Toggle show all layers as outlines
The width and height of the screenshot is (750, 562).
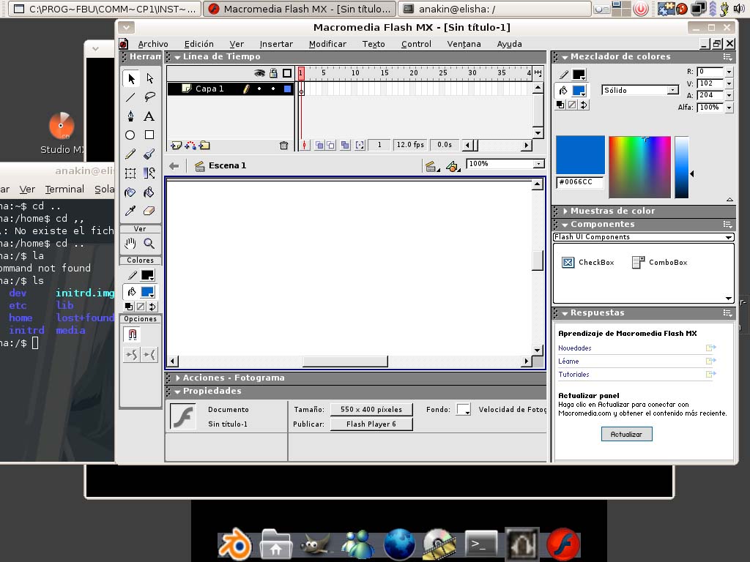[x=287, y=73]
